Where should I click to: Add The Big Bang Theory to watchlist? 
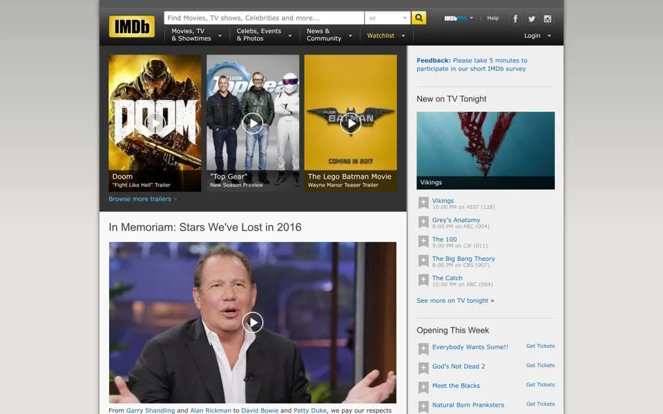pyautogui.click(x=423, y=261)
